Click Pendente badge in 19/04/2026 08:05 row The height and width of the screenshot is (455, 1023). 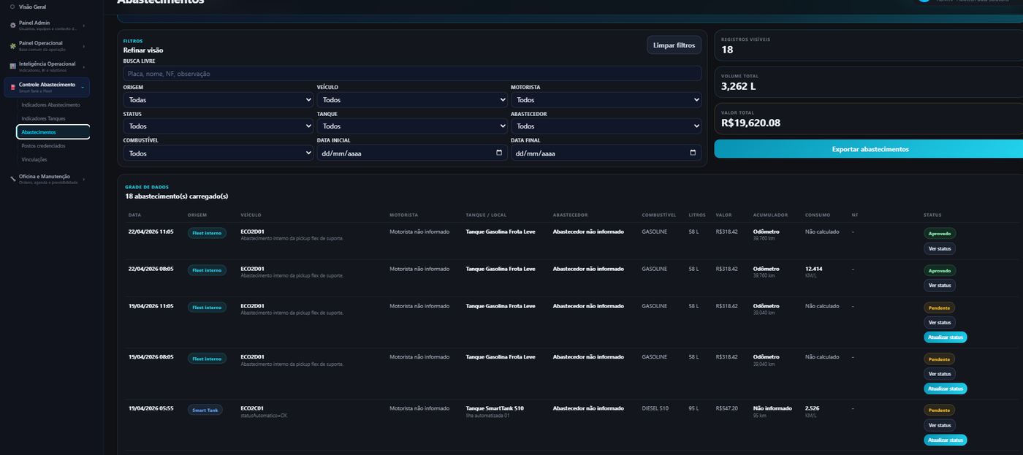(939, 359)
